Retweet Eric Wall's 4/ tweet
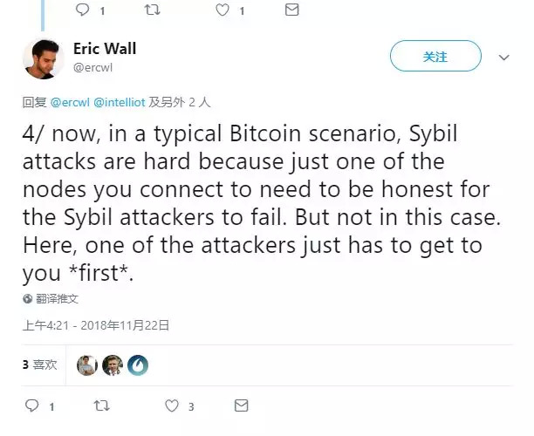The height and width of the screenshot is (436, 534). [101, 406]
